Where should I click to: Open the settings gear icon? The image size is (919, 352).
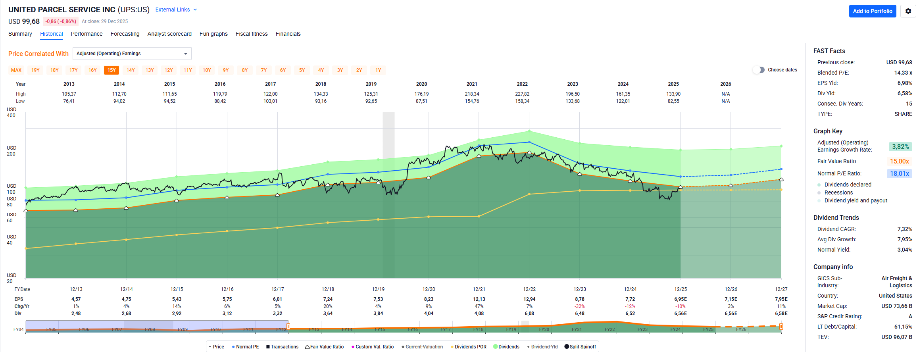(x=908, y=11)
